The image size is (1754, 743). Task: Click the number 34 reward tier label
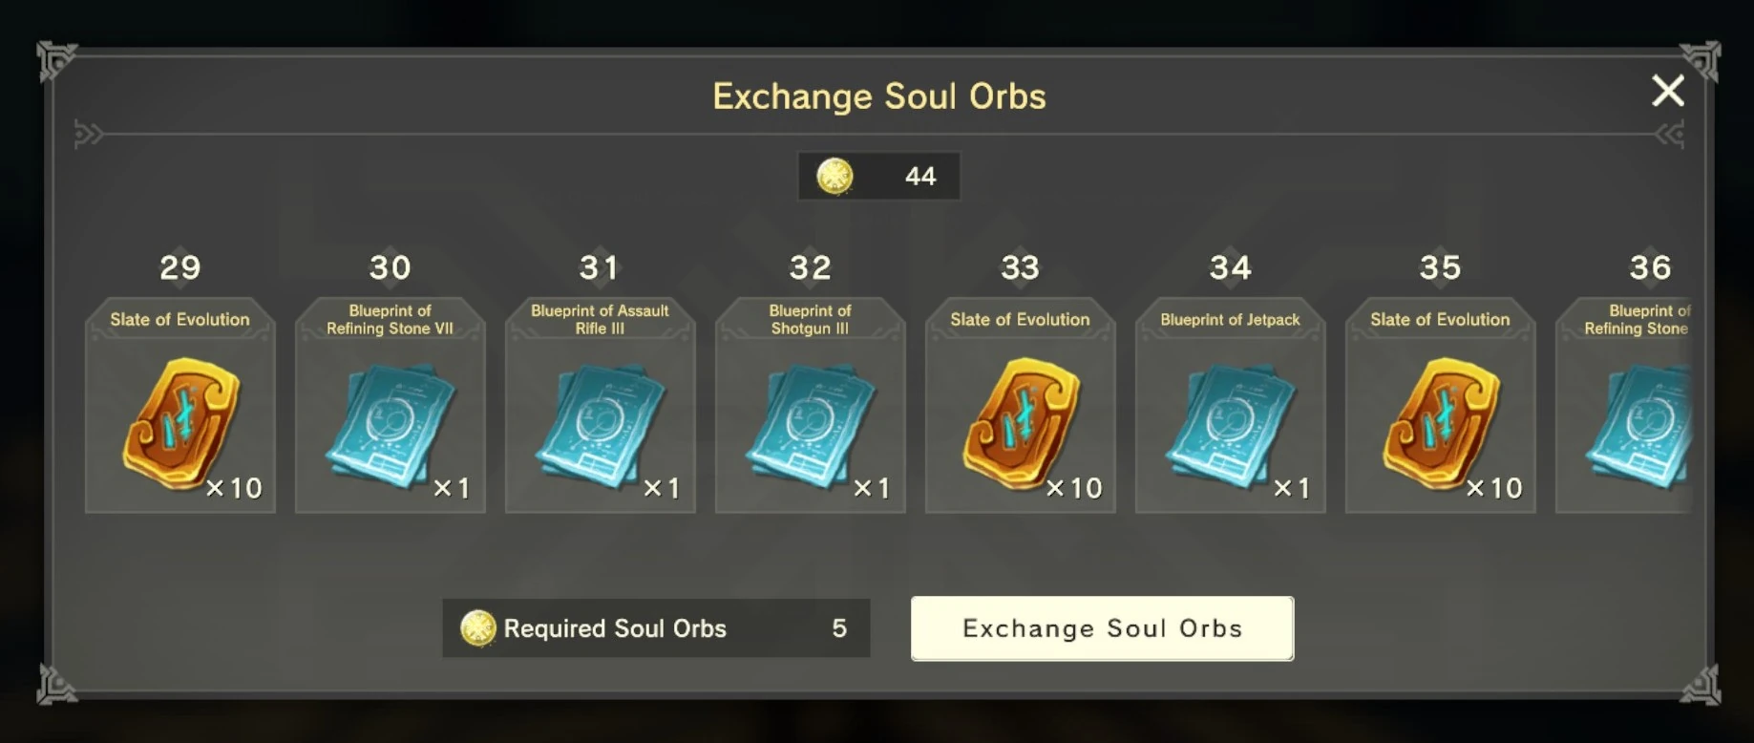(1230, 267)
